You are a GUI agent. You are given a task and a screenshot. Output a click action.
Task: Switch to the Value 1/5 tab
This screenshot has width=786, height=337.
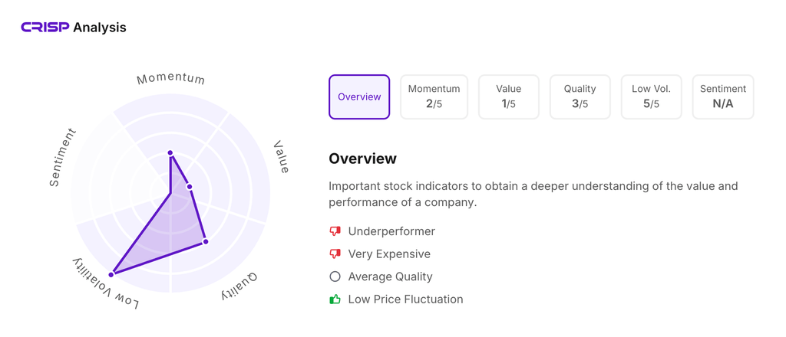point(508,97)
